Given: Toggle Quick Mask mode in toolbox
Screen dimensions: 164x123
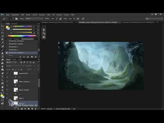Looking at the screenshot, I should (2, 100).
